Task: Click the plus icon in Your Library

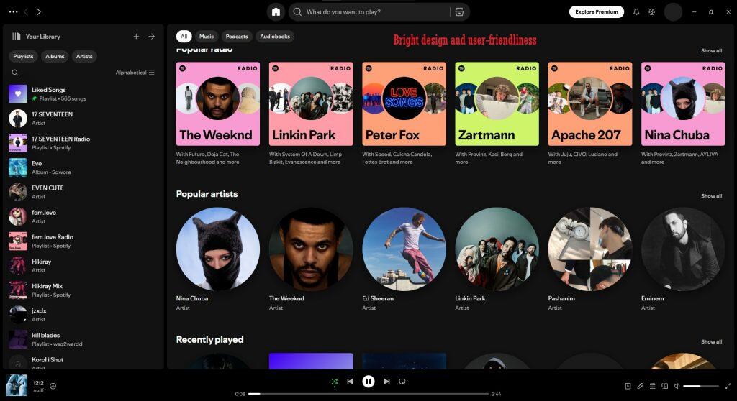Action: click(136, 37)
